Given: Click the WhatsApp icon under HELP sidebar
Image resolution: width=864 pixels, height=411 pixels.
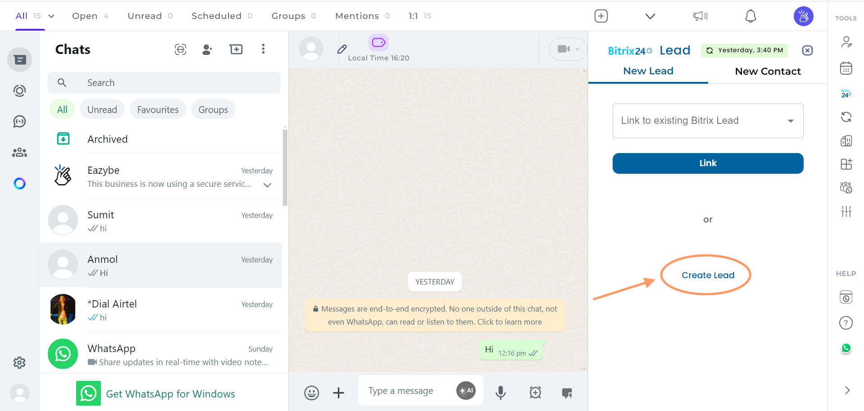Looking at the screenshot, I should 846,348.
